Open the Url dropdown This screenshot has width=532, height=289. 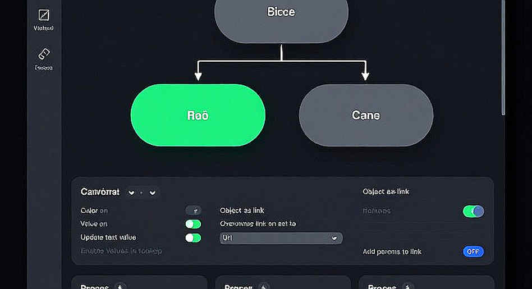click(x=281, y=238)
